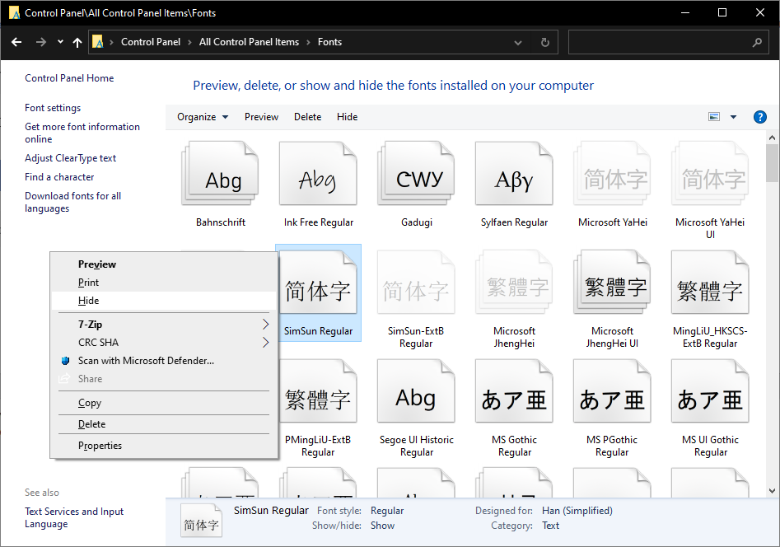Select the Gadugi font family icon
780x547 pixels.
[x=417, y=173]
